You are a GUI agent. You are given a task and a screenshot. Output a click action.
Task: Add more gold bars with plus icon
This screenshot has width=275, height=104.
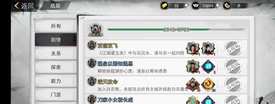tap(186, 6)
